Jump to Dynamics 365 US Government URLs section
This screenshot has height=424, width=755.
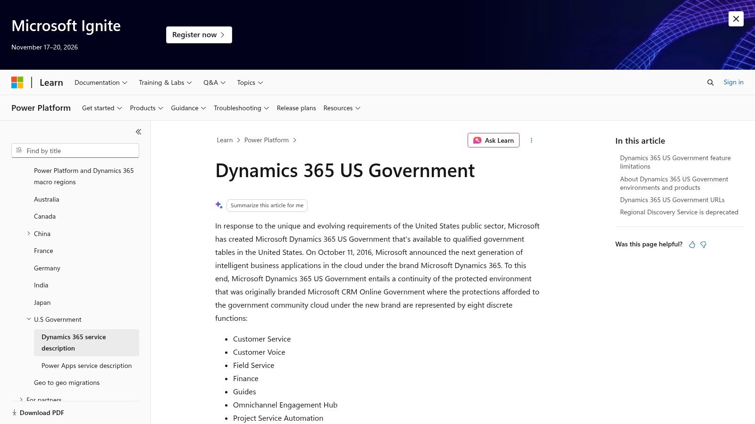(672, 200)
